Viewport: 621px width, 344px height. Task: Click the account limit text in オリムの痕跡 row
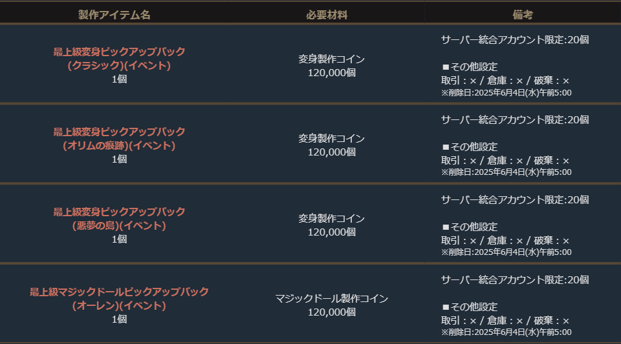tap(515, 119)
